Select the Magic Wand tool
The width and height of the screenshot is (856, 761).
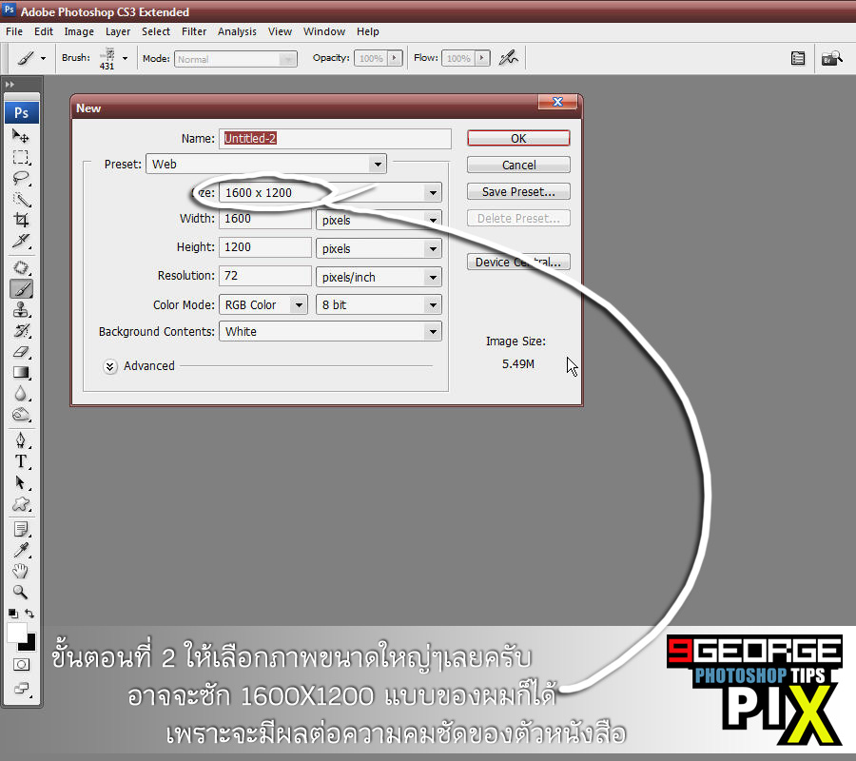21,200
